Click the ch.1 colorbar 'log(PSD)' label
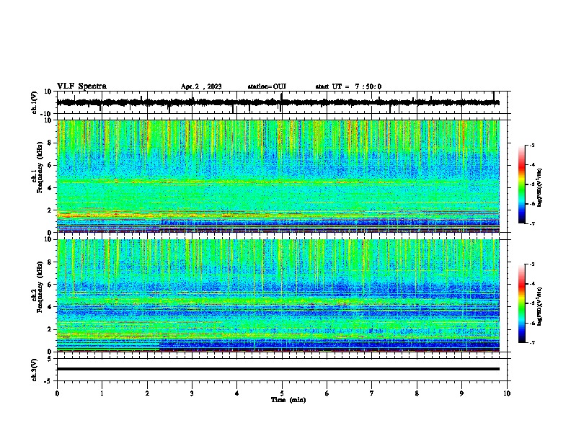 (x=540, y=187)
